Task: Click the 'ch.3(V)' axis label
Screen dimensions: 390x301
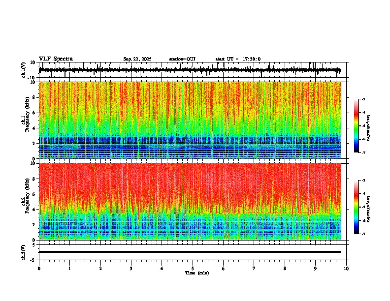Action: 24,253
